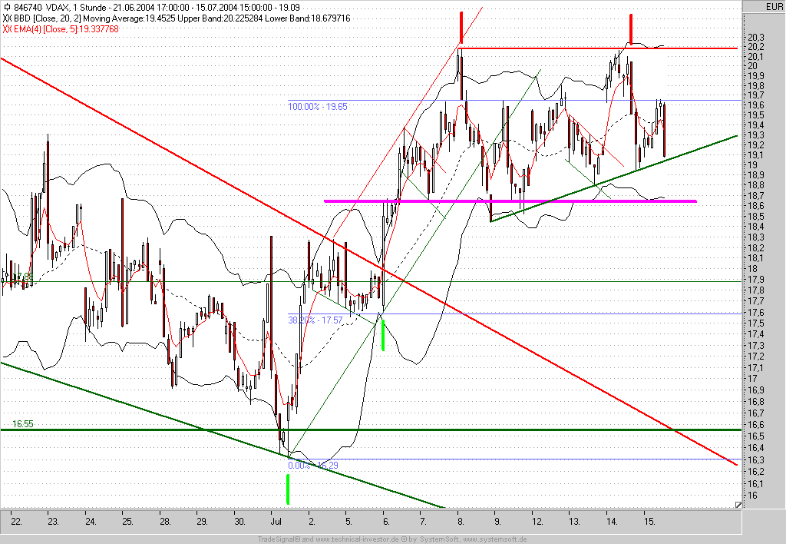Click the date label 5. on time axis

point(349,522)
